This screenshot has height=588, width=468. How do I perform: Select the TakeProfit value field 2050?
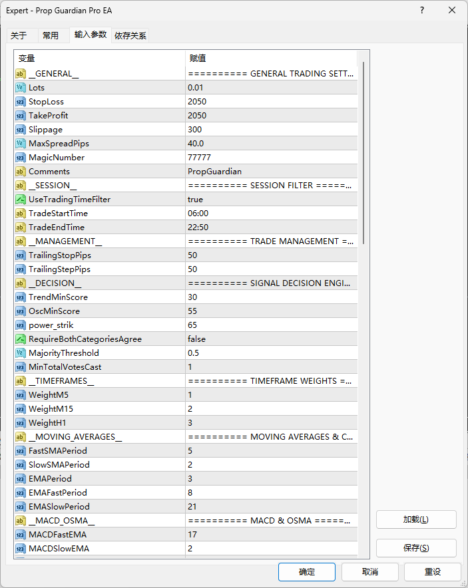[x=272, y=116]
